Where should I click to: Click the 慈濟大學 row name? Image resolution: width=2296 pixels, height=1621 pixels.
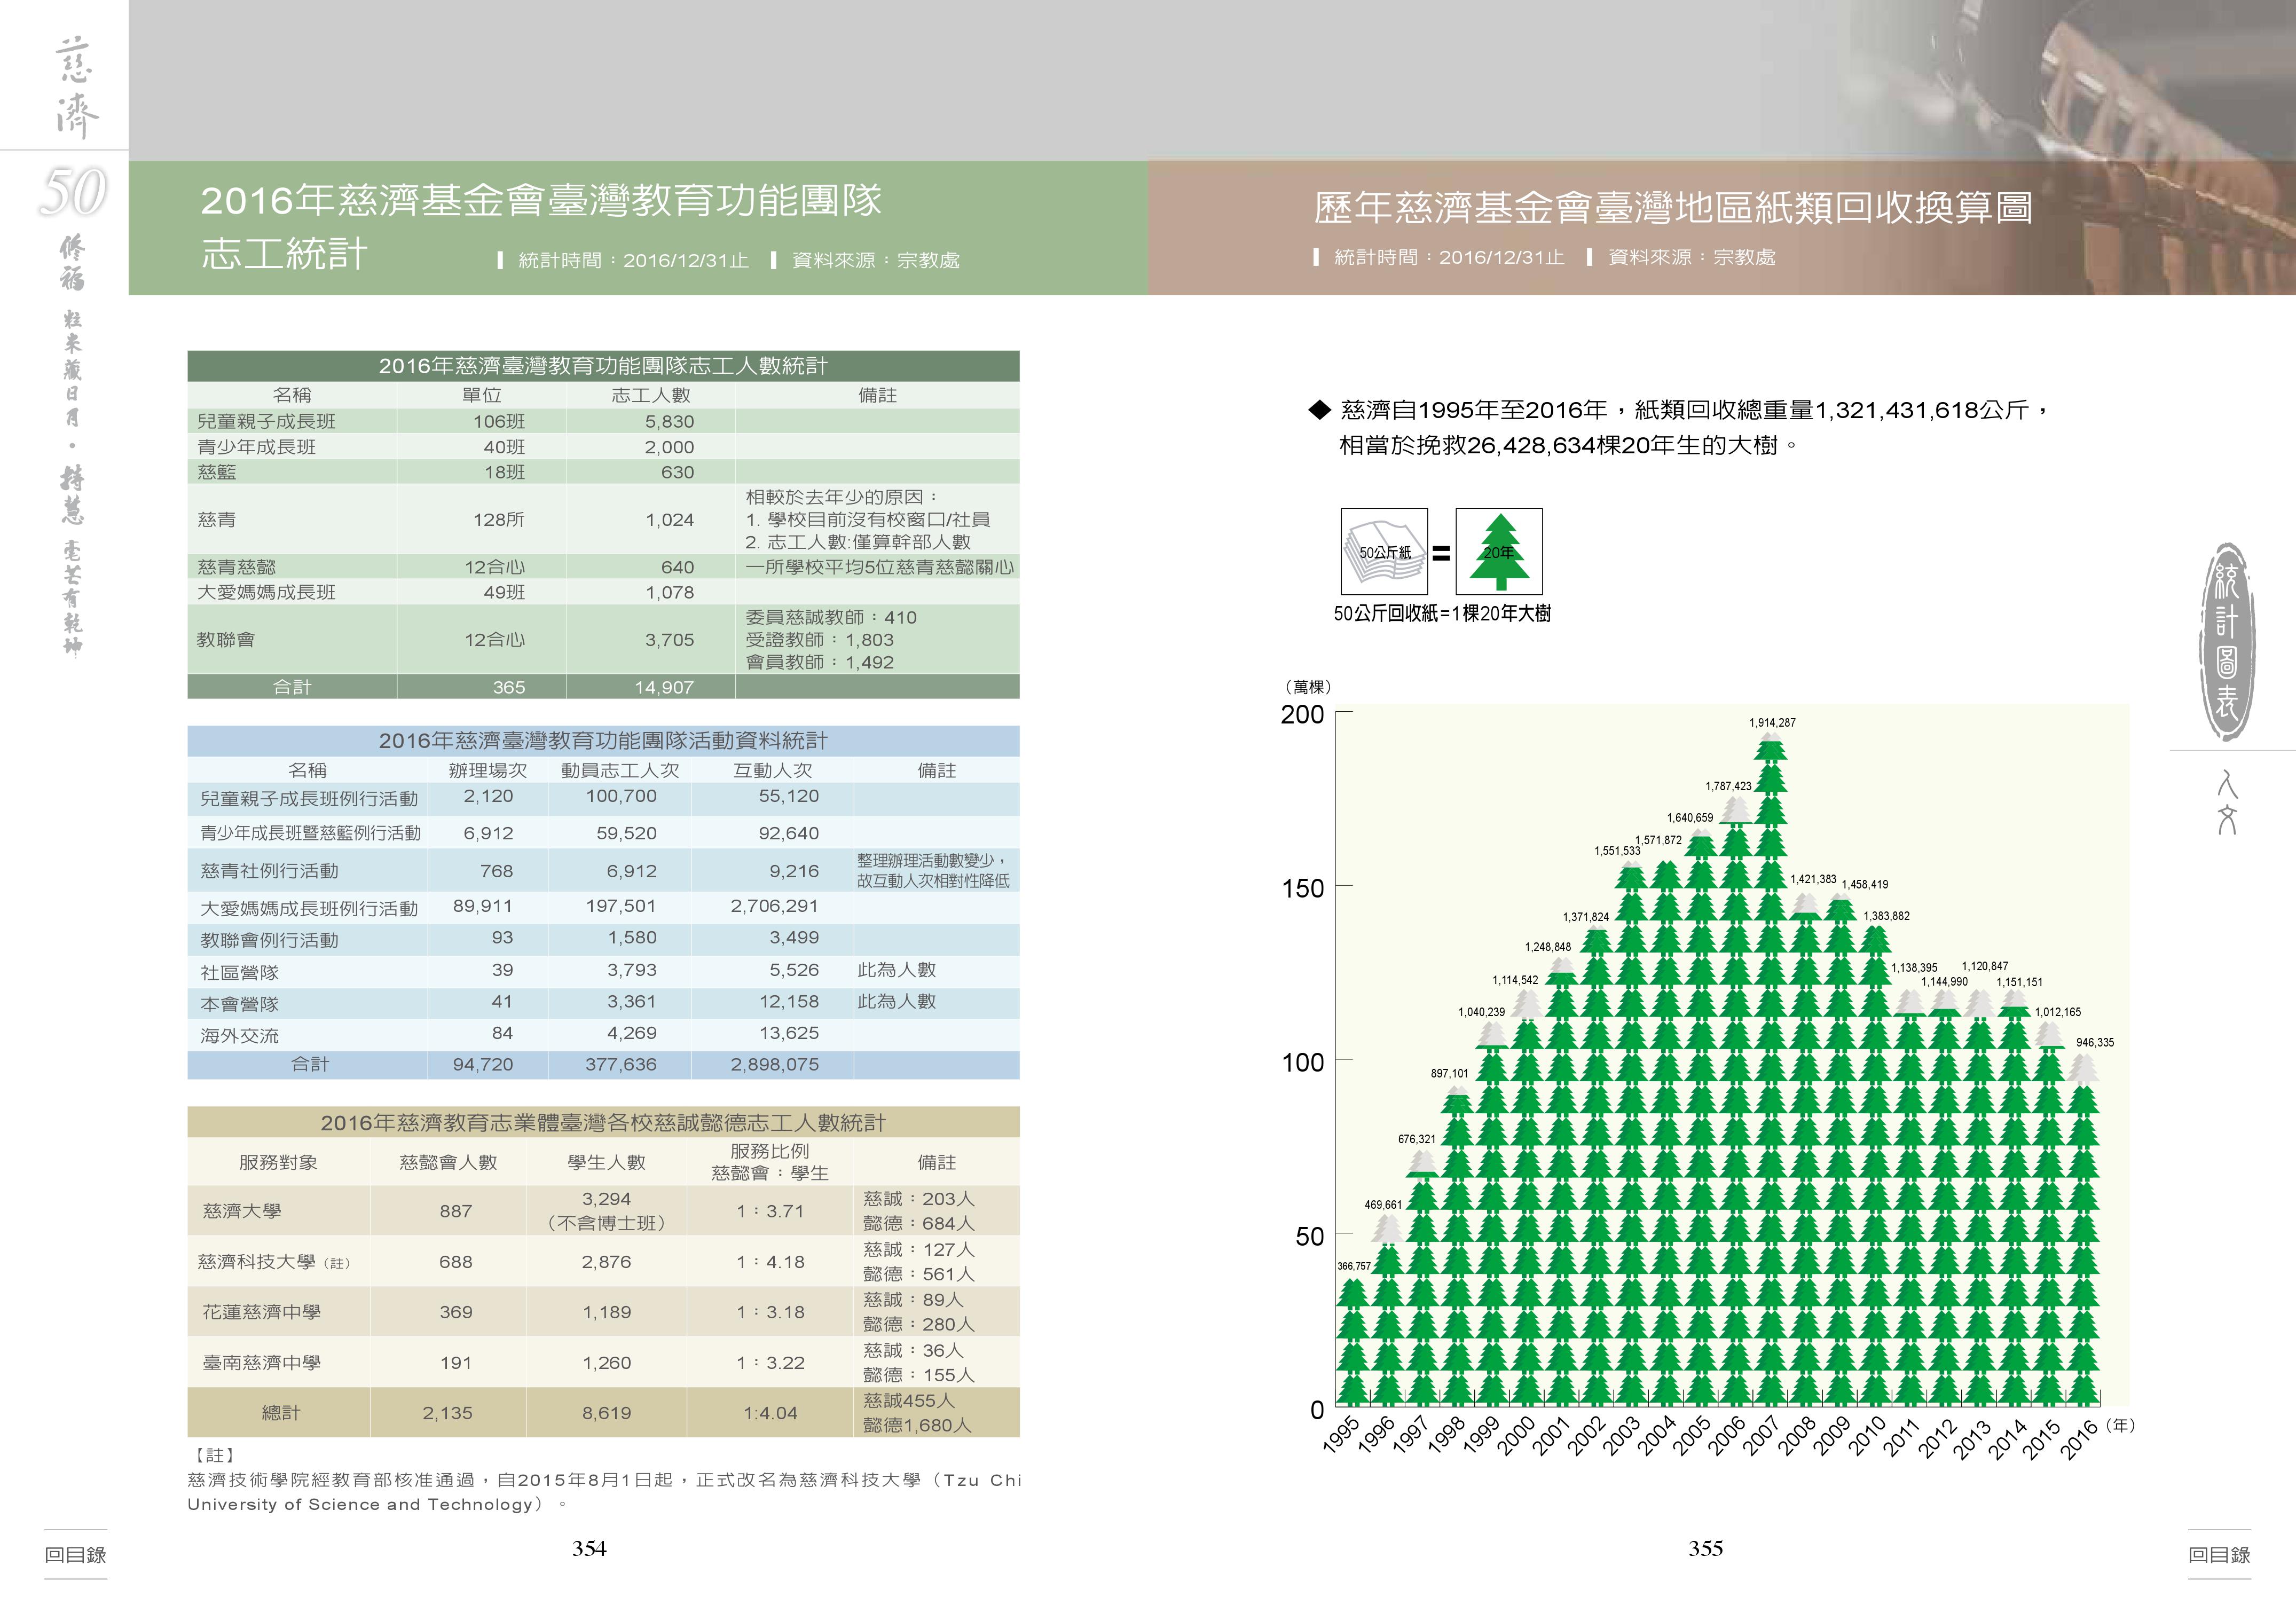tap(242, 1211)
